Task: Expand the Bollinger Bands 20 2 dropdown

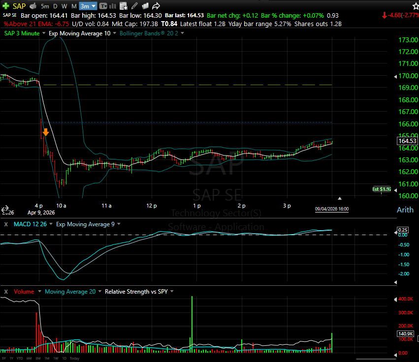Action: tap(183, 33)
